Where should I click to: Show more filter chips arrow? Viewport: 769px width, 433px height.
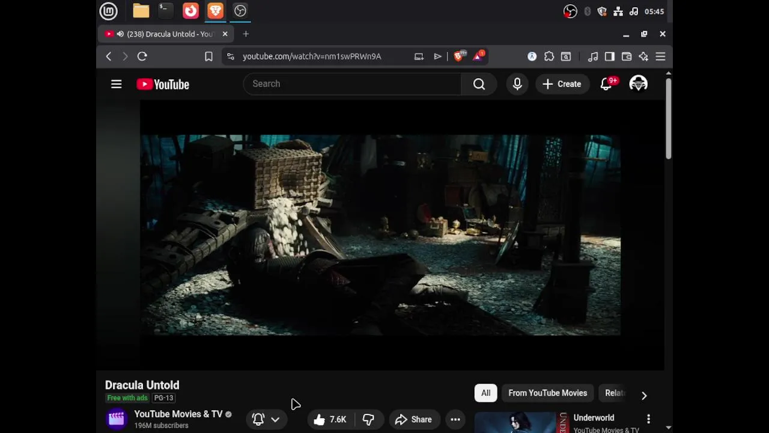(644, 395)
